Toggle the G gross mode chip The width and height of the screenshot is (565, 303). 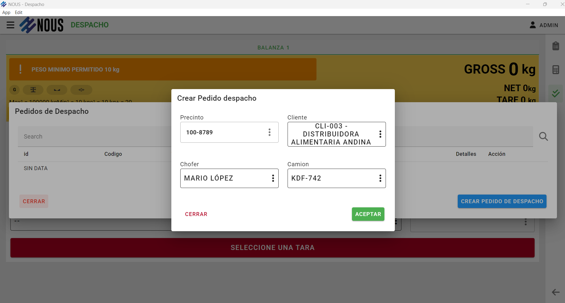pos(15,90)
